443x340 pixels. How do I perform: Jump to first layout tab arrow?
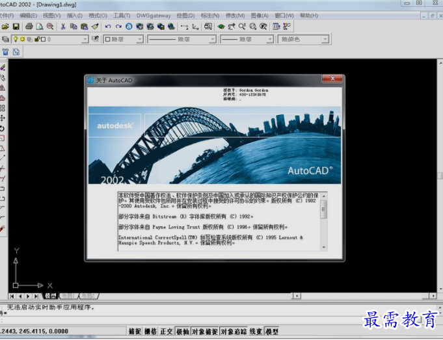coord(12,296)
